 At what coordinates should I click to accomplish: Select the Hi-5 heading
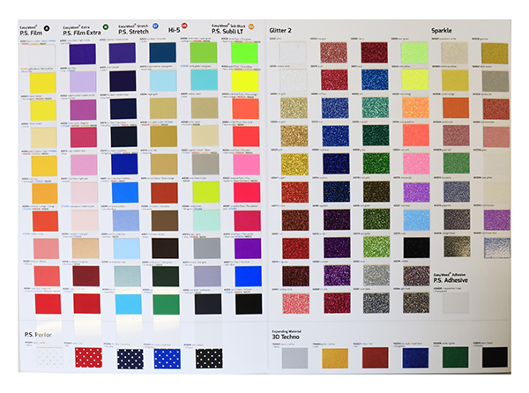[x=174, y=30]
